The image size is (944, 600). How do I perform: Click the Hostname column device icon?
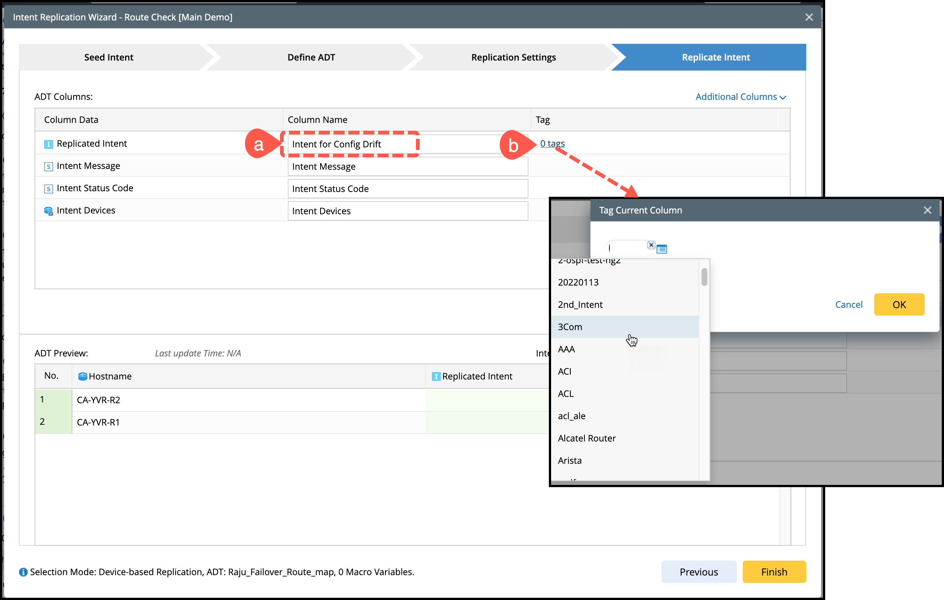tap(82, 376)
